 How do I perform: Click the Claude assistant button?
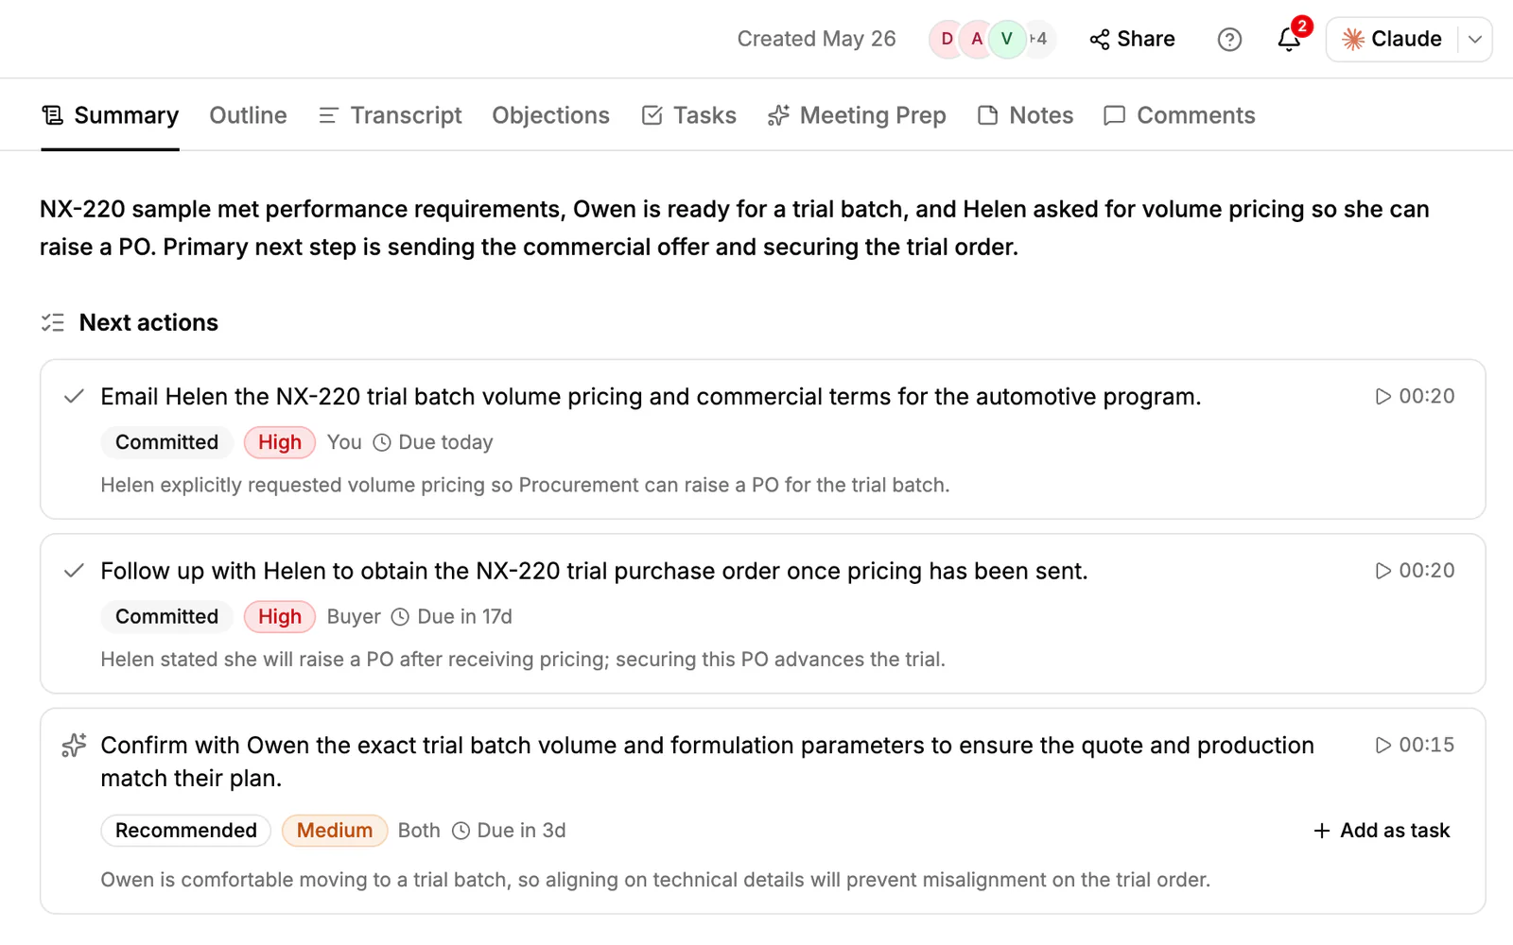point(1392,40)
